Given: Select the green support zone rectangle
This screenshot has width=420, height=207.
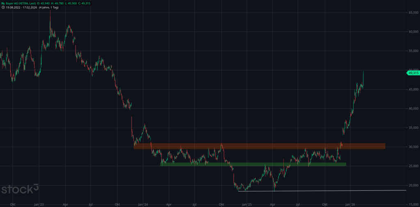Looking at the screenshot, I should 253,164.
